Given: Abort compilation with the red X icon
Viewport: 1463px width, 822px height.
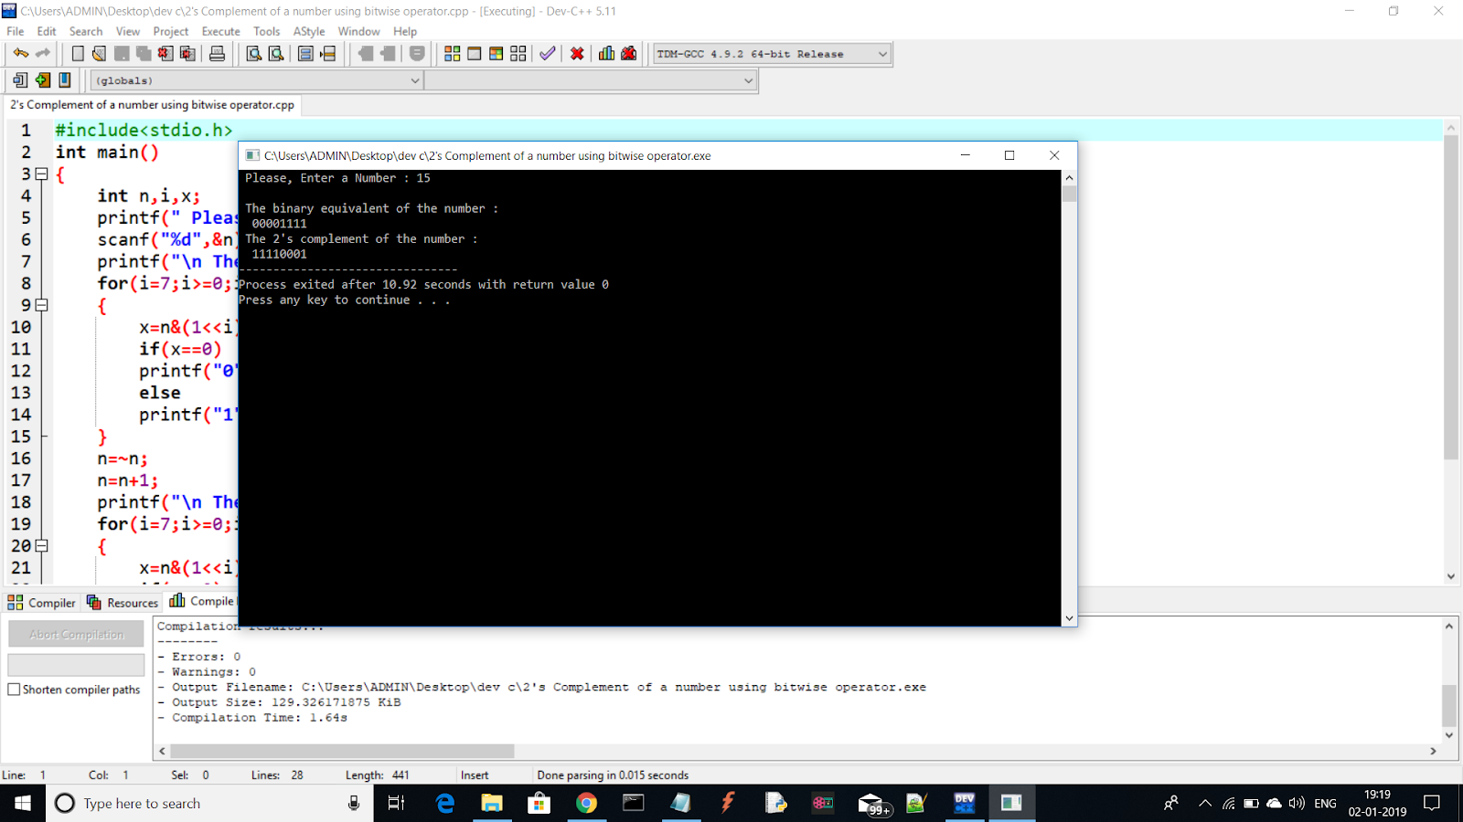Looking at the screenshot, I should pyautogui.click(x=576, y=53).
